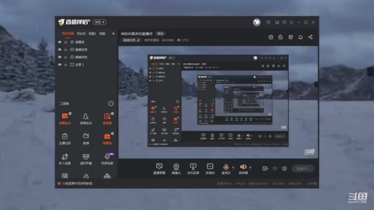Open settings gear on 弹幕秀 tool
Screen dimensions: 374x210
(112, 133)
